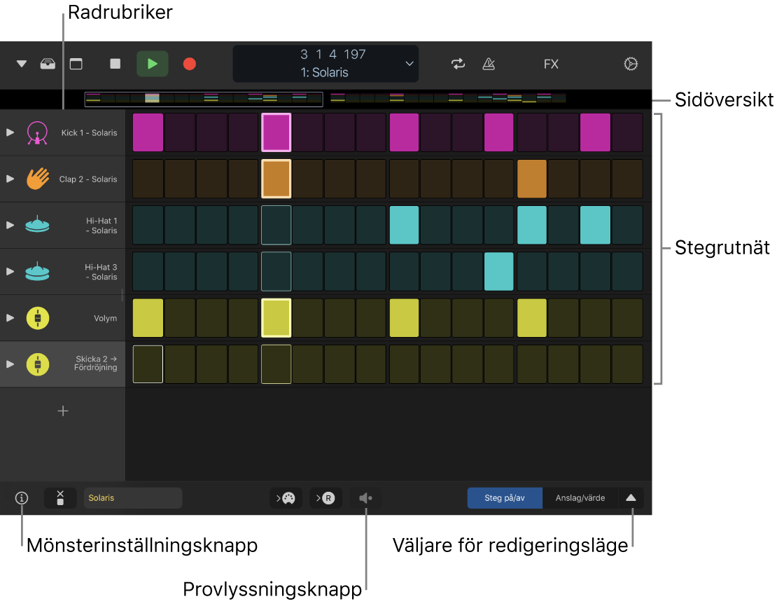Expand the Hi-Hat 1 - Solaris row
784x606 pixels.
[10, 225]
